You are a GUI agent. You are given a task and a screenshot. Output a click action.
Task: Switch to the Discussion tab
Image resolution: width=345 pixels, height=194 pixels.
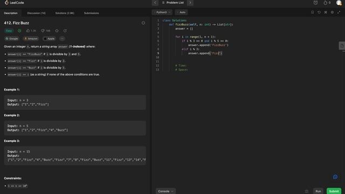tap(36, 13)
